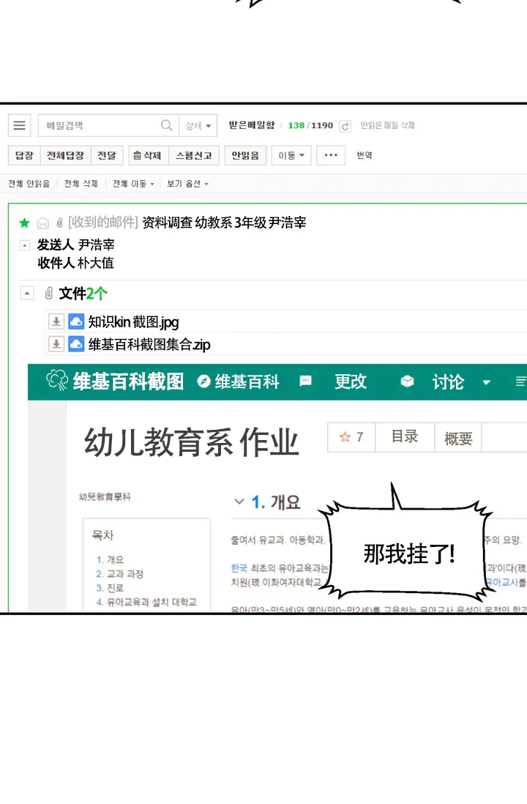Click 전체 삭제 option
Image resolution: width=527 pixels, height=804 pixels.
tap(81, 184)
